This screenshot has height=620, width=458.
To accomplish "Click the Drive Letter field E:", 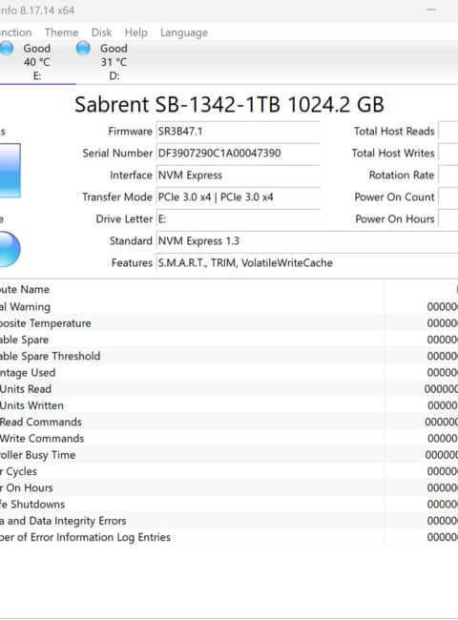I will [x=239, y=219].
